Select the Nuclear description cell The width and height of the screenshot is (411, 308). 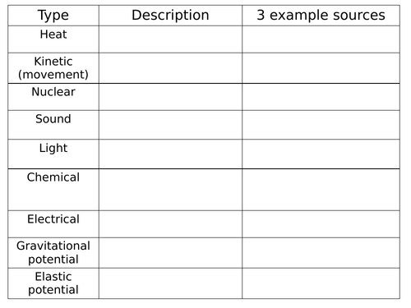(170, 97)
